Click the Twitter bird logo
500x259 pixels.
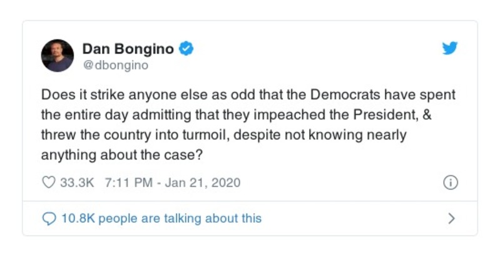pyautogui.click(x=449, y=48)
